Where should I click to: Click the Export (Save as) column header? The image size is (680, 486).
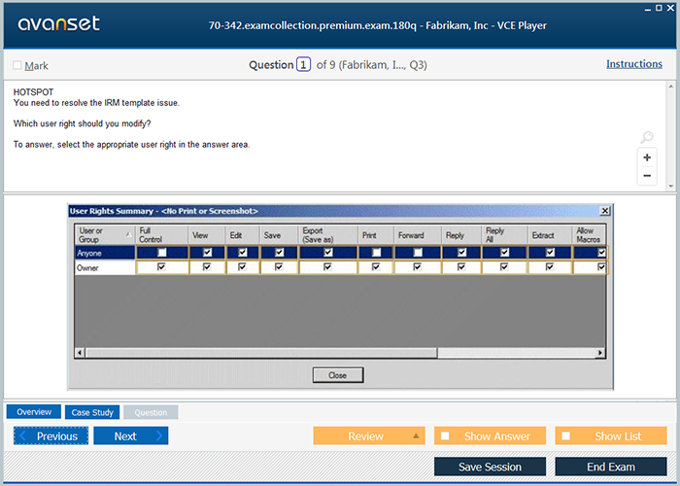click(x=327, y=235)
